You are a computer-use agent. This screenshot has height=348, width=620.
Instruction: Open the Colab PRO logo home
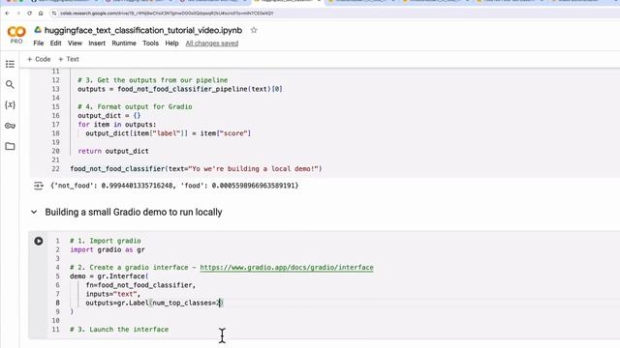[x=16, y=35]
